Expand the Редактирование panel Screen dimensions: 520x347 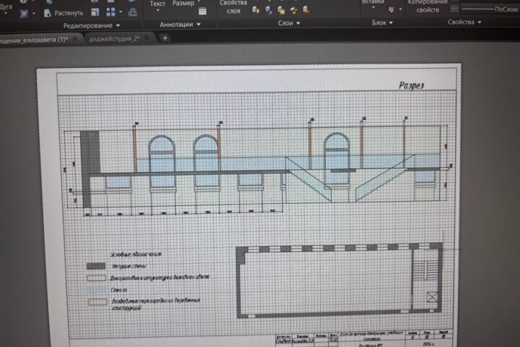tap(92, 25)
